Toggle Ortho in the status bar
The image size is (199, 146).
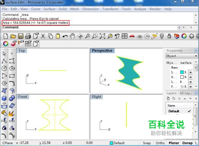click(x=160, y=143)
